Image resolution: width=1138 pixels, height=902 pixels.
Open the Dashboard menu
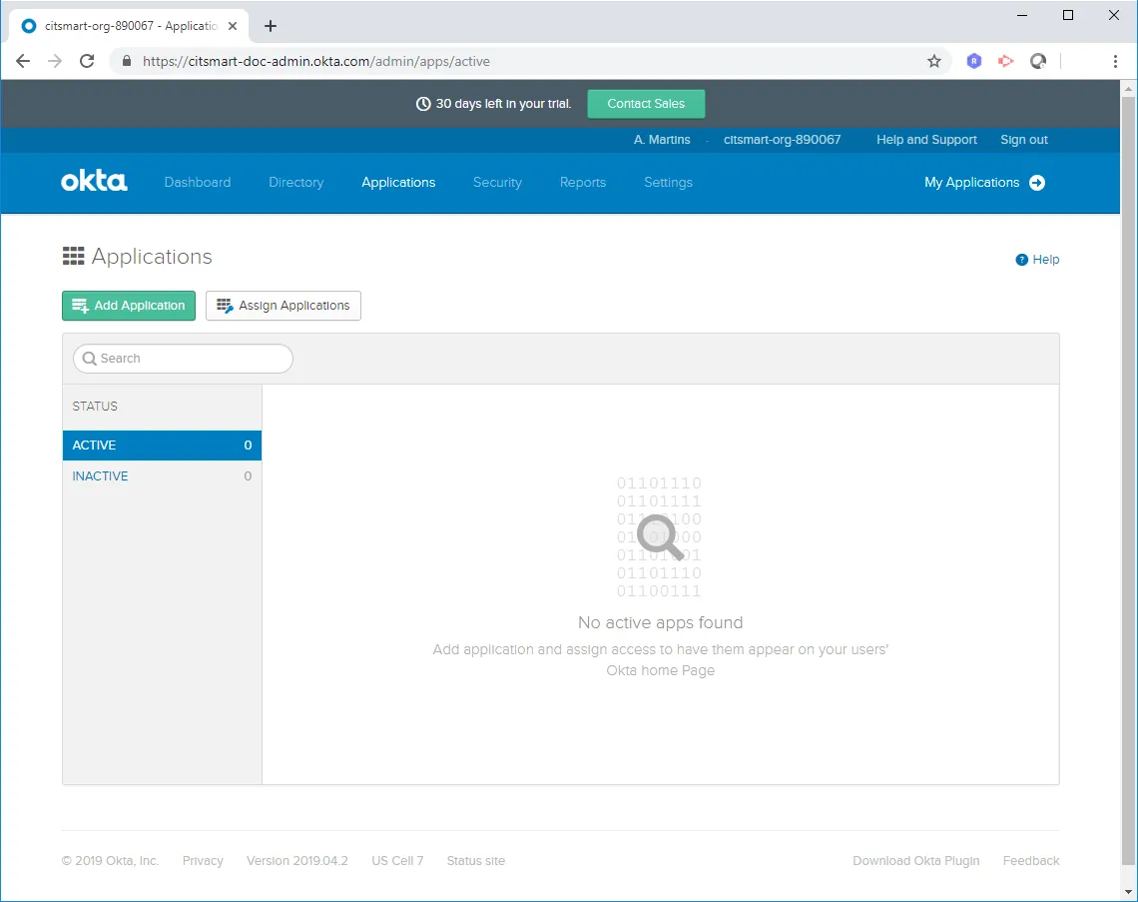(x=198, y=182)
